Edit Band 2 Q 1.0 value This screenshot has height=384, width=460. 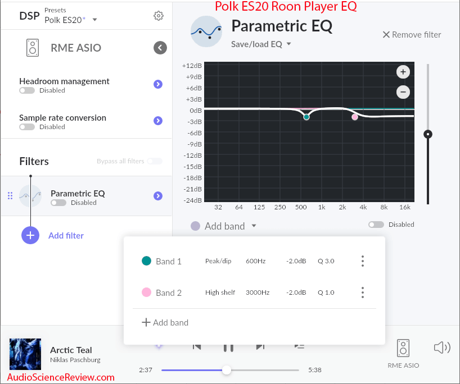pos(326,292)
